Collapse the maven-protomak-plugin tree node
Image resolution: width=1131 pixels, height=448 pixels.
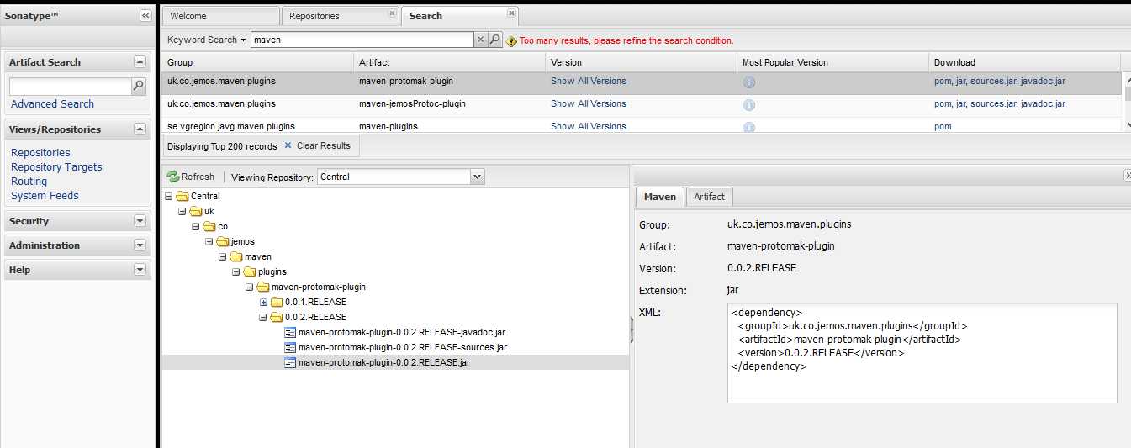pyautogui.click(x=250, y=287)
